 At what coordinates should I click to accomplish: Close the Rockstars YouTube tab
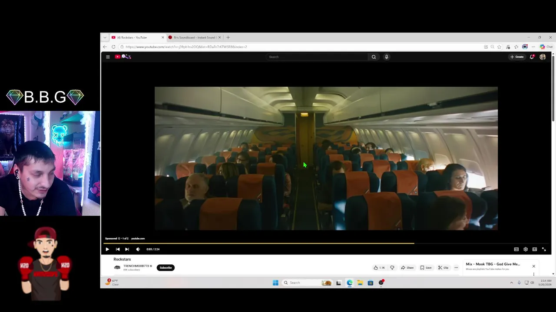(x=163, y=37)
